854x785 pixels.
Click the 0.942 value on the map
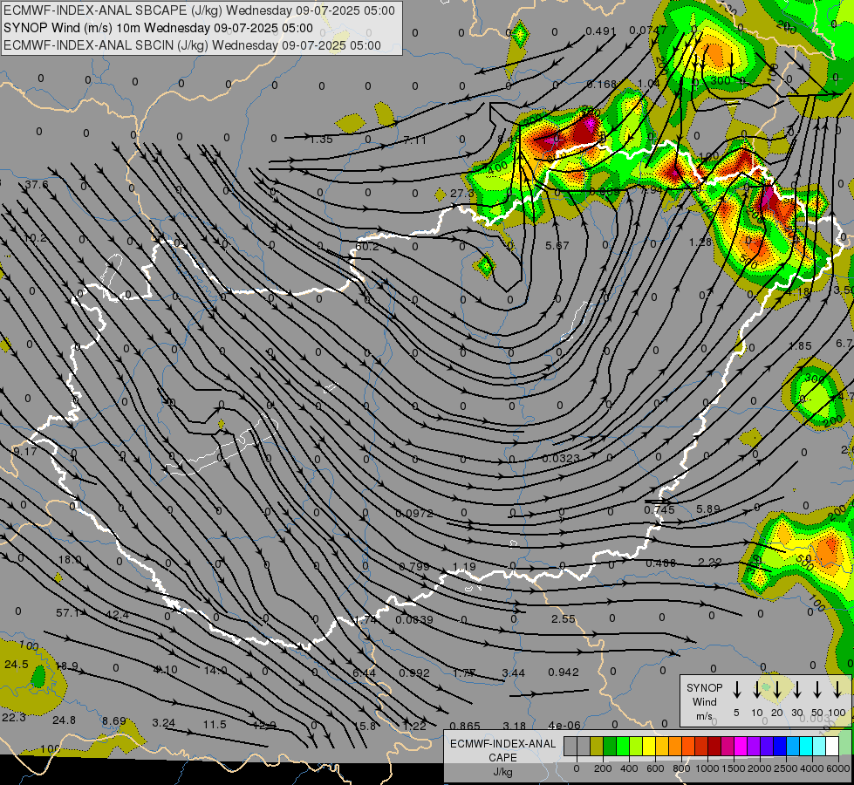(x=564, y=672)
